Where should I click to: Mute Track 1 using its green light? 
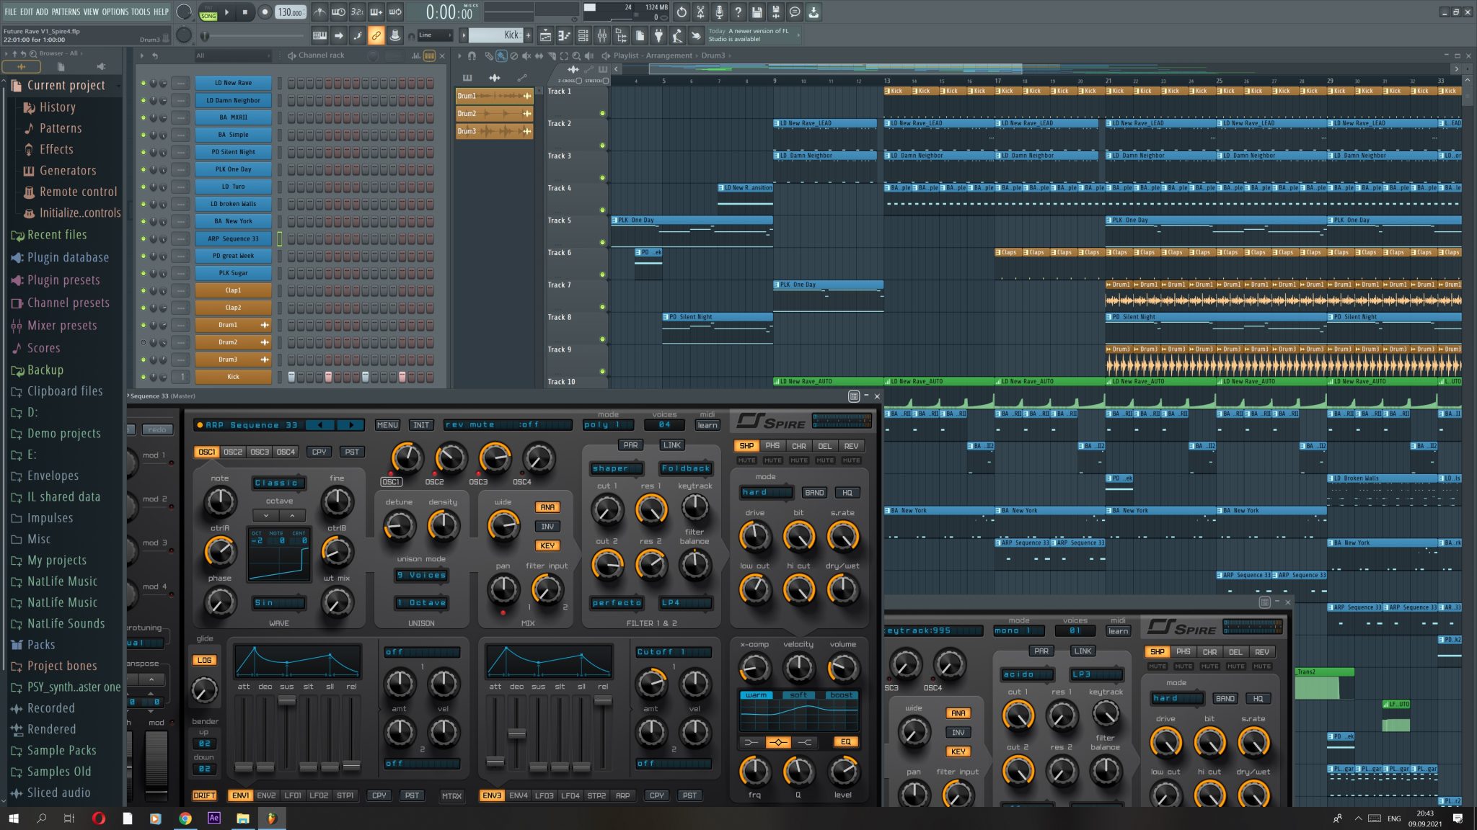coord(602,113)
